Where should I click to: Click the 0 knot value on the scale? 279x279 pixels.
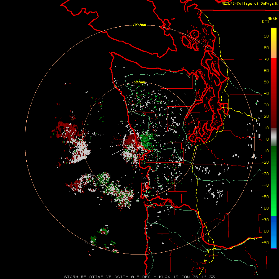click(268, 139)
